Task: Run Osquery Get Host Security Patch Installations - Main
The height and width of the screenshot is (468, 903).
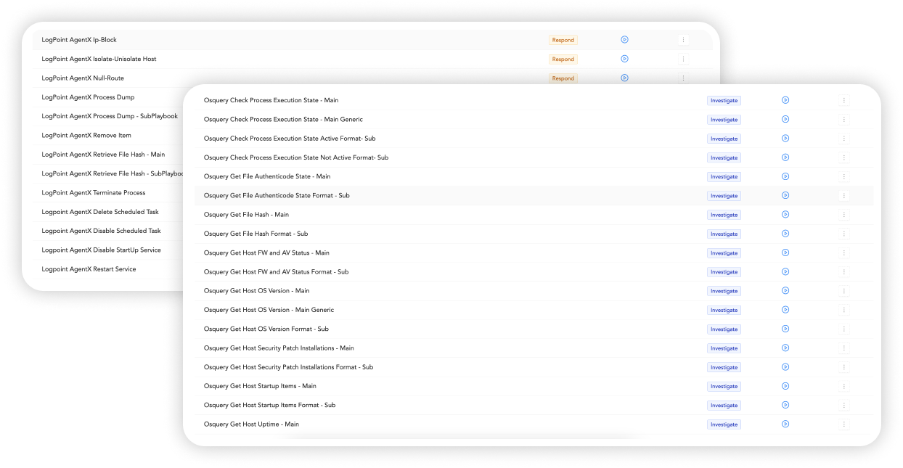Action: coord(785,348)
